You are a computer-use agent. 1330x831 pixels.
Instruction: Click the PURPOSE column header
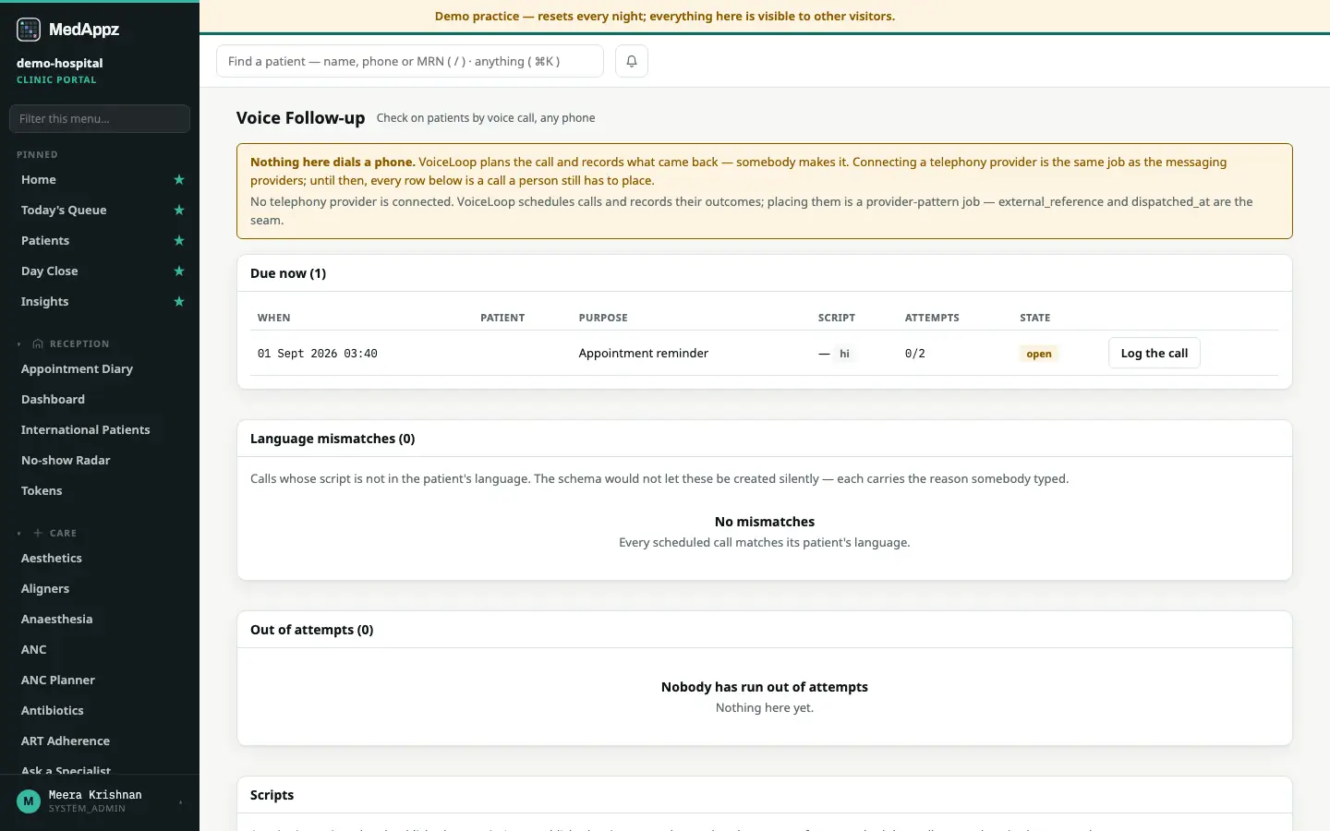(x=603, y=318)
